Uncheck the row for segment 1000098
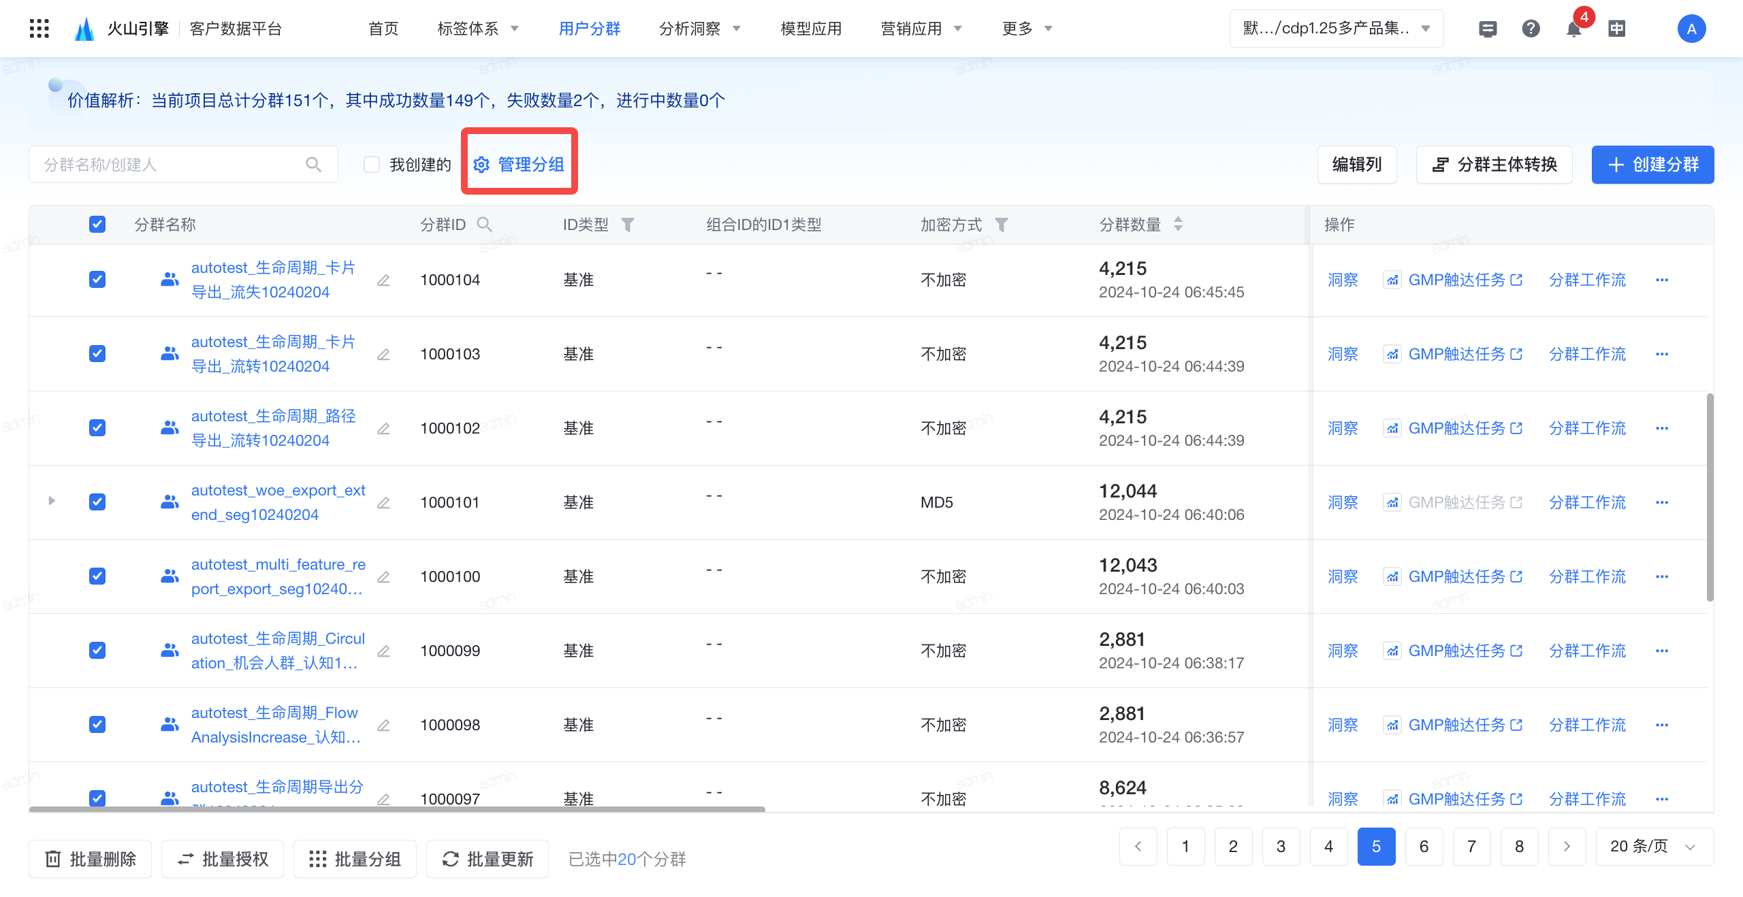This screenshot has height=897, width=1743. 97,725
